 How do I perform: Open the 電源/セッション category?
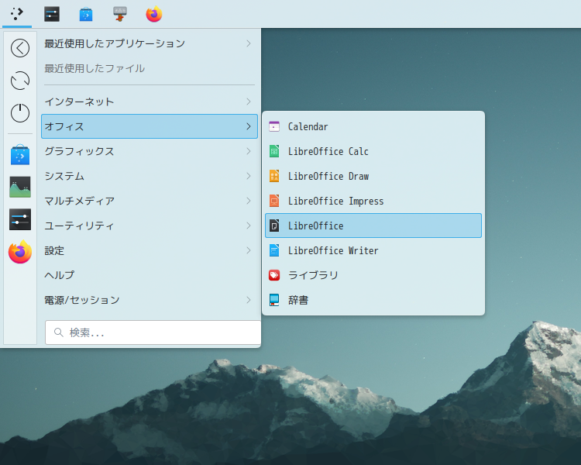coord(150,300)
